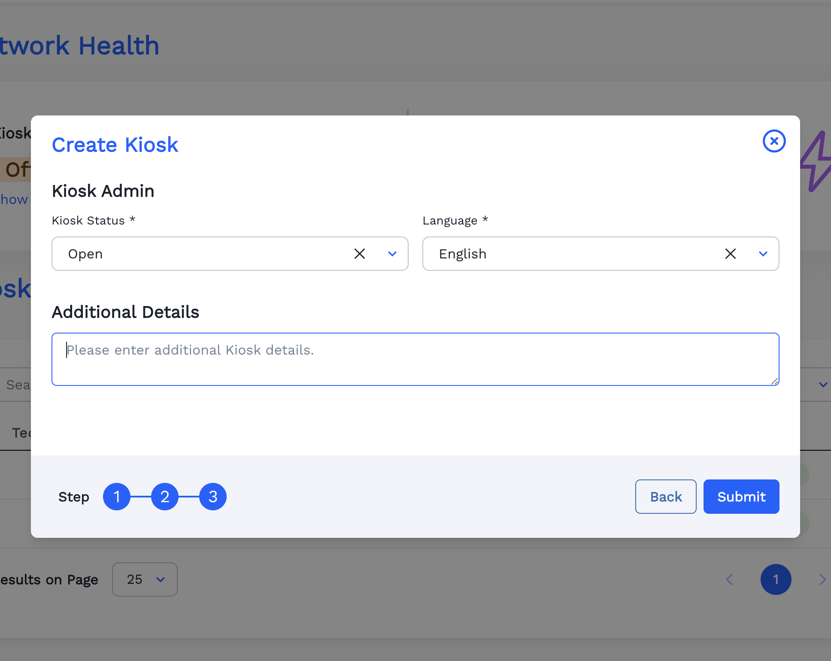Click the textarea resize handle

tap(774, 381)
